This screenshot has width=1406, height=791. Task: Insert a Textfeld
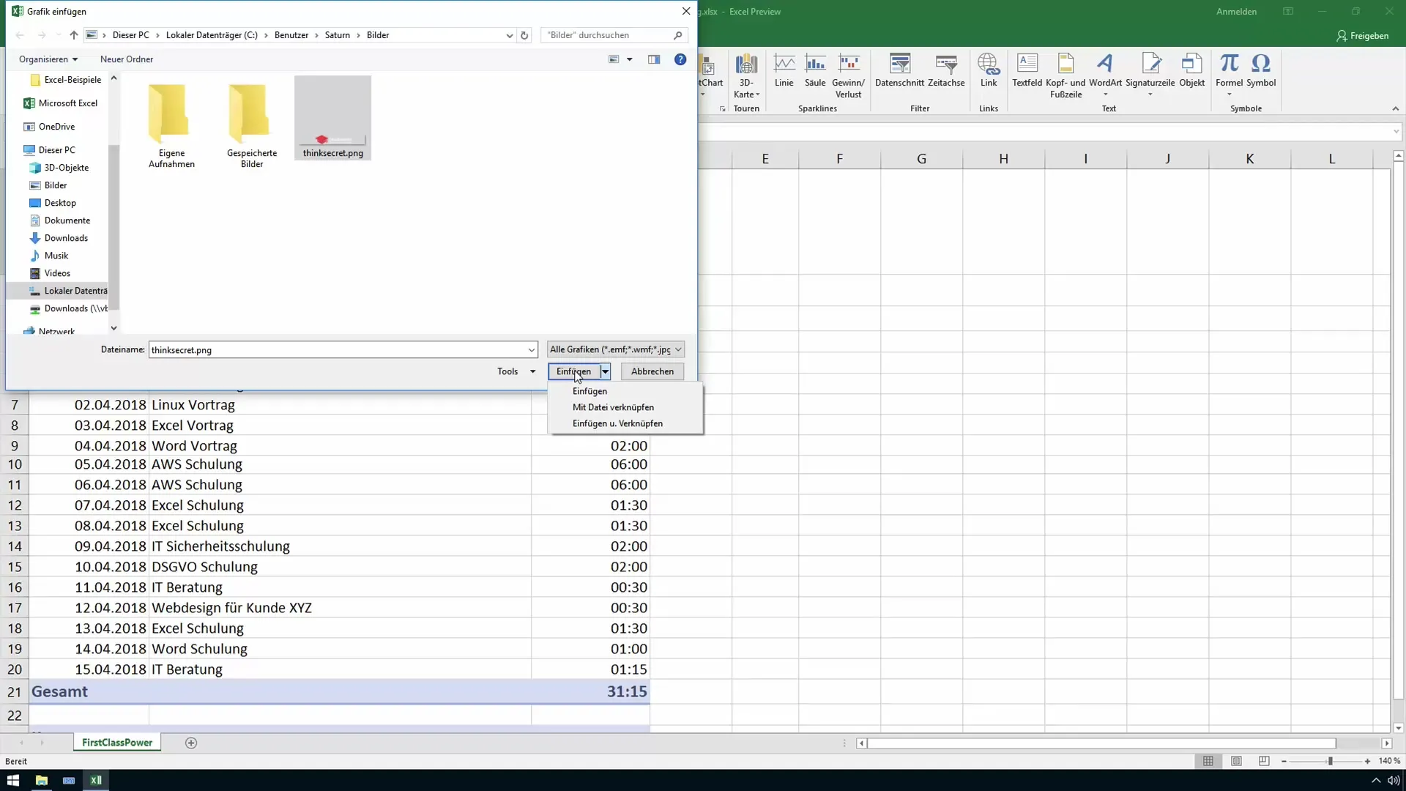[x=1027, y=71]
